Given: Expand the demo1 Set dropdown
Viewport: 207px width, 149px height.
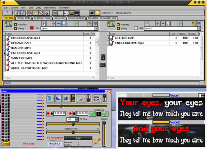Looking at the screenshot, I should point(96,28).
